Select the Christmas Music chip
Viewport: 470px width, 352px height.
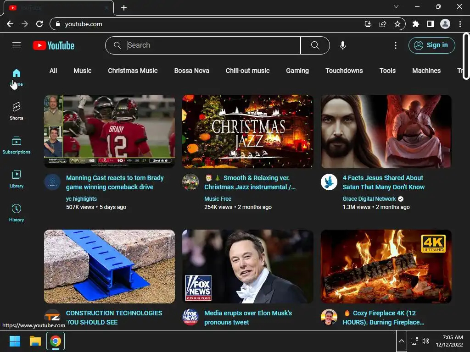(x=133, y=71)
